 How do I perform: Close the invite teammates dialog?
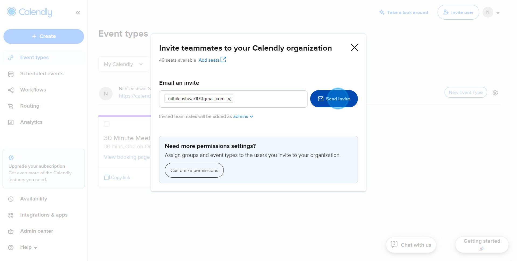(354, 48)
